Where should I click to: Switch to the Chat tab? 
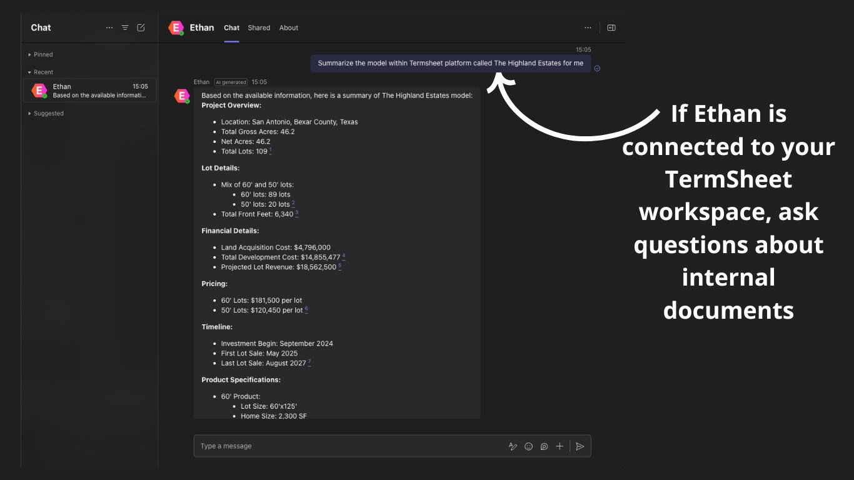click(x=231, y=27)
